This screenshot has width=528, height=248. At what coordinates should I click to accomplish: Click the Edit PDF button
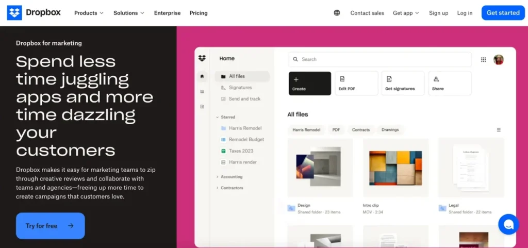(x=356, y=83)
